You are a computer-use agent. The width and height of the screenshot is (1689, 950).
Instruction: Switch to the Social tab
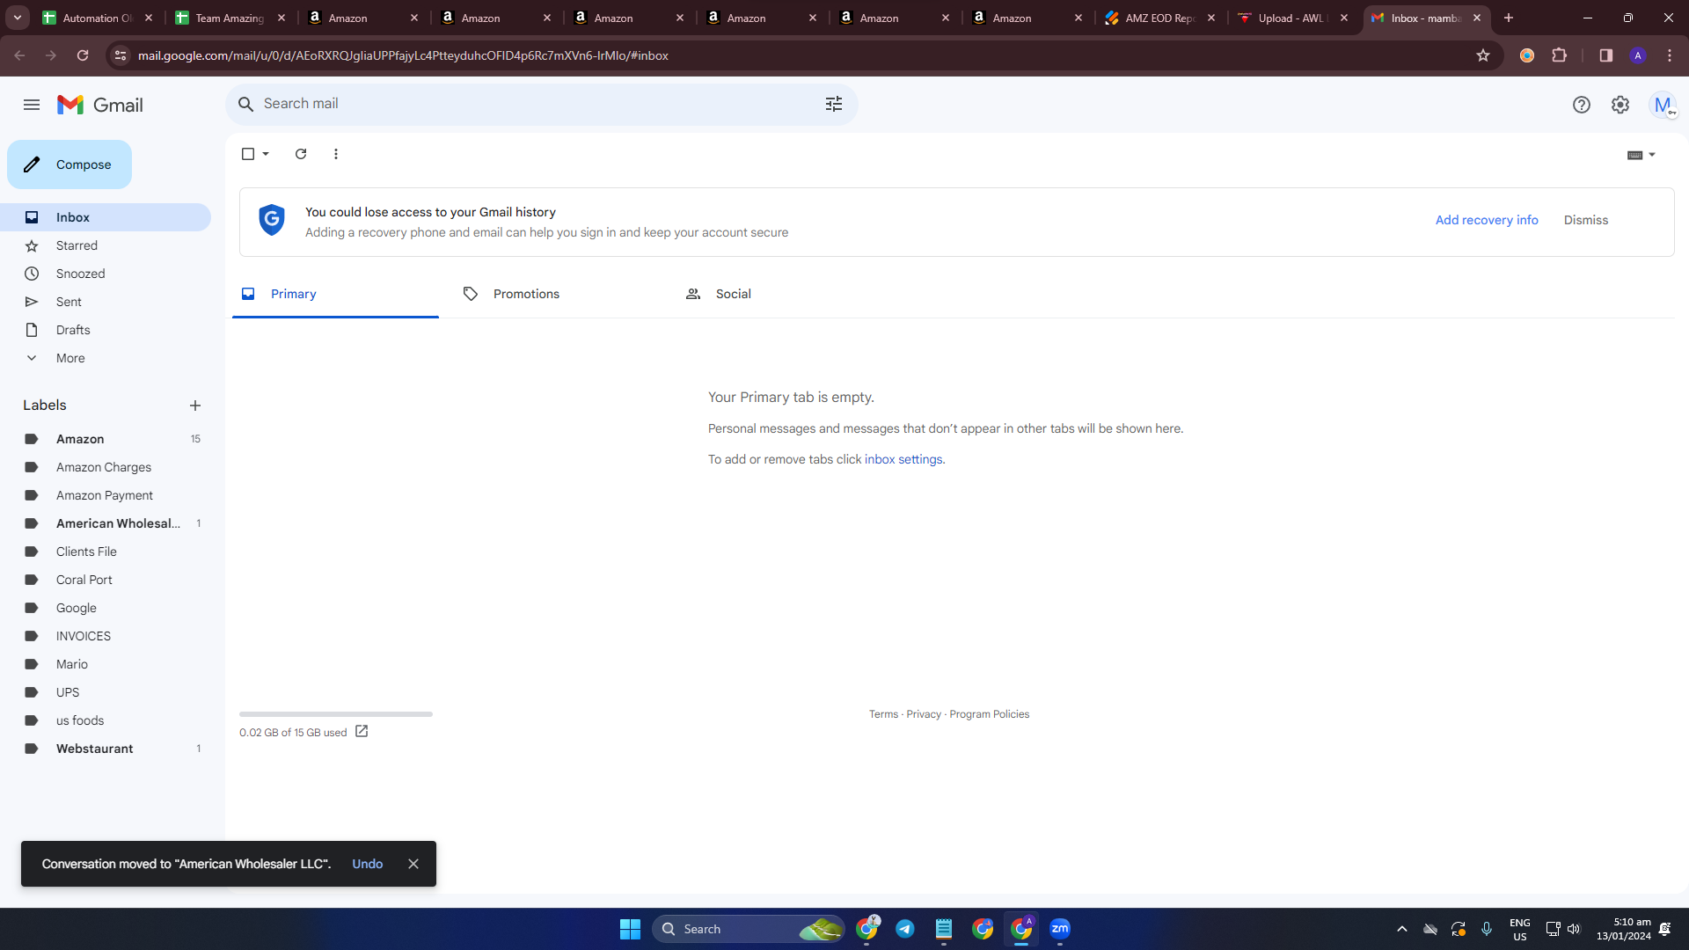(780, 294)
